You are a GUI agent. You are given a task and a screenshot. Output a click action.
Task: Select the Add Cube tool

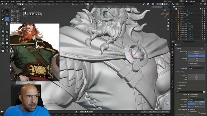(x=3, y=28)
